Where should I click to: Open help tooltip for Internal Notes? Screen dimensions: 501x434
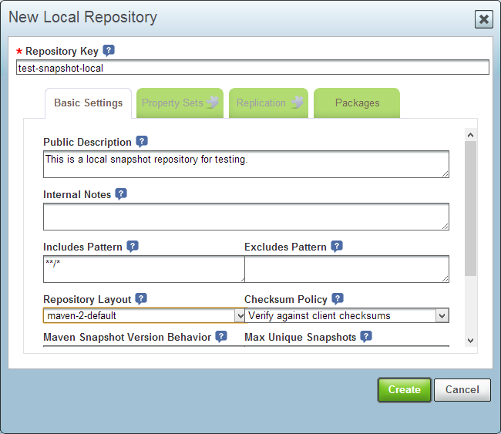pyautogui.click(x=121, y=194)
